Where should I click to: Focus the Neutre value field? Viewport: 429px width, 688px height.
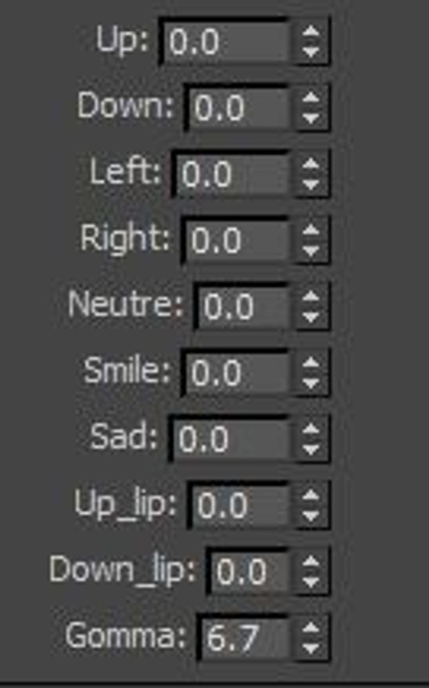244,307
